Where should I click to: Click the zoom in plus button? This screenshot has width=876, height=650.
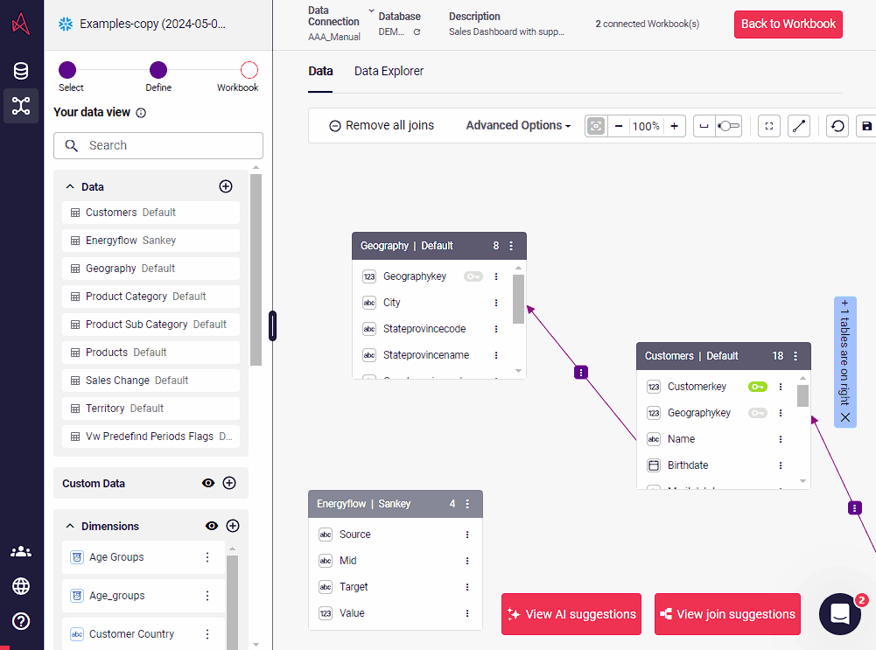674,126
